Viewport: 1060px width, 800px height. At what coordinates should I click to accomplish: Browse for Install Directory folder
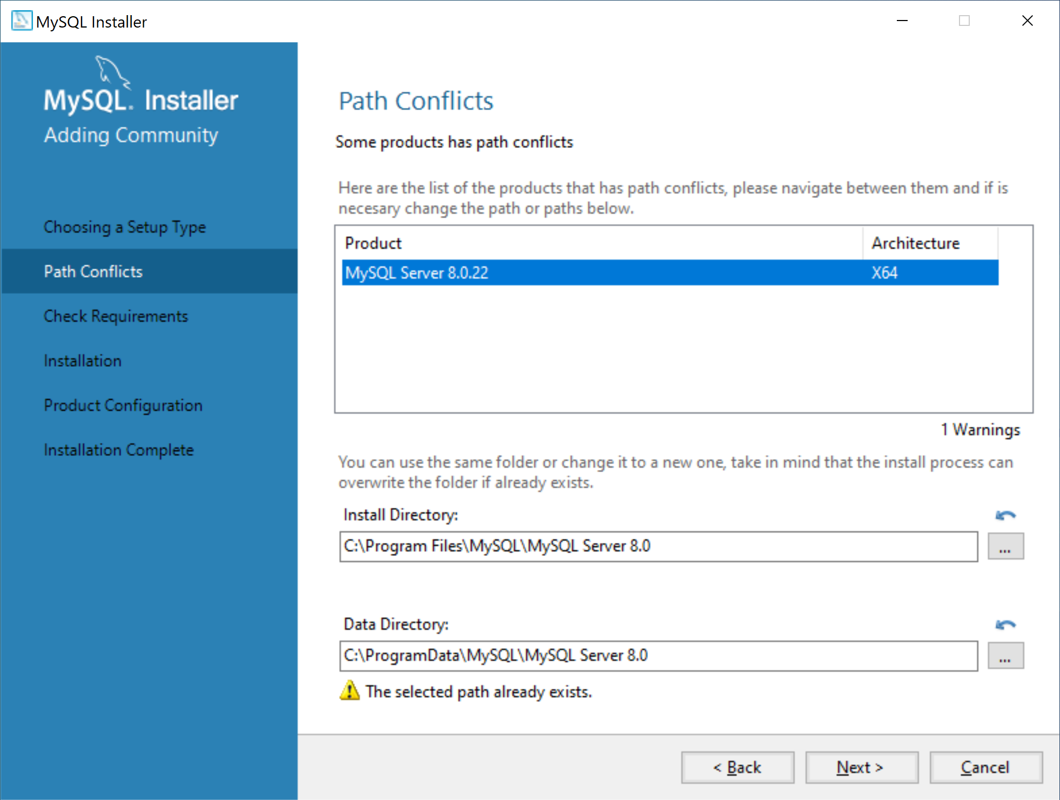pos(1005,547)
